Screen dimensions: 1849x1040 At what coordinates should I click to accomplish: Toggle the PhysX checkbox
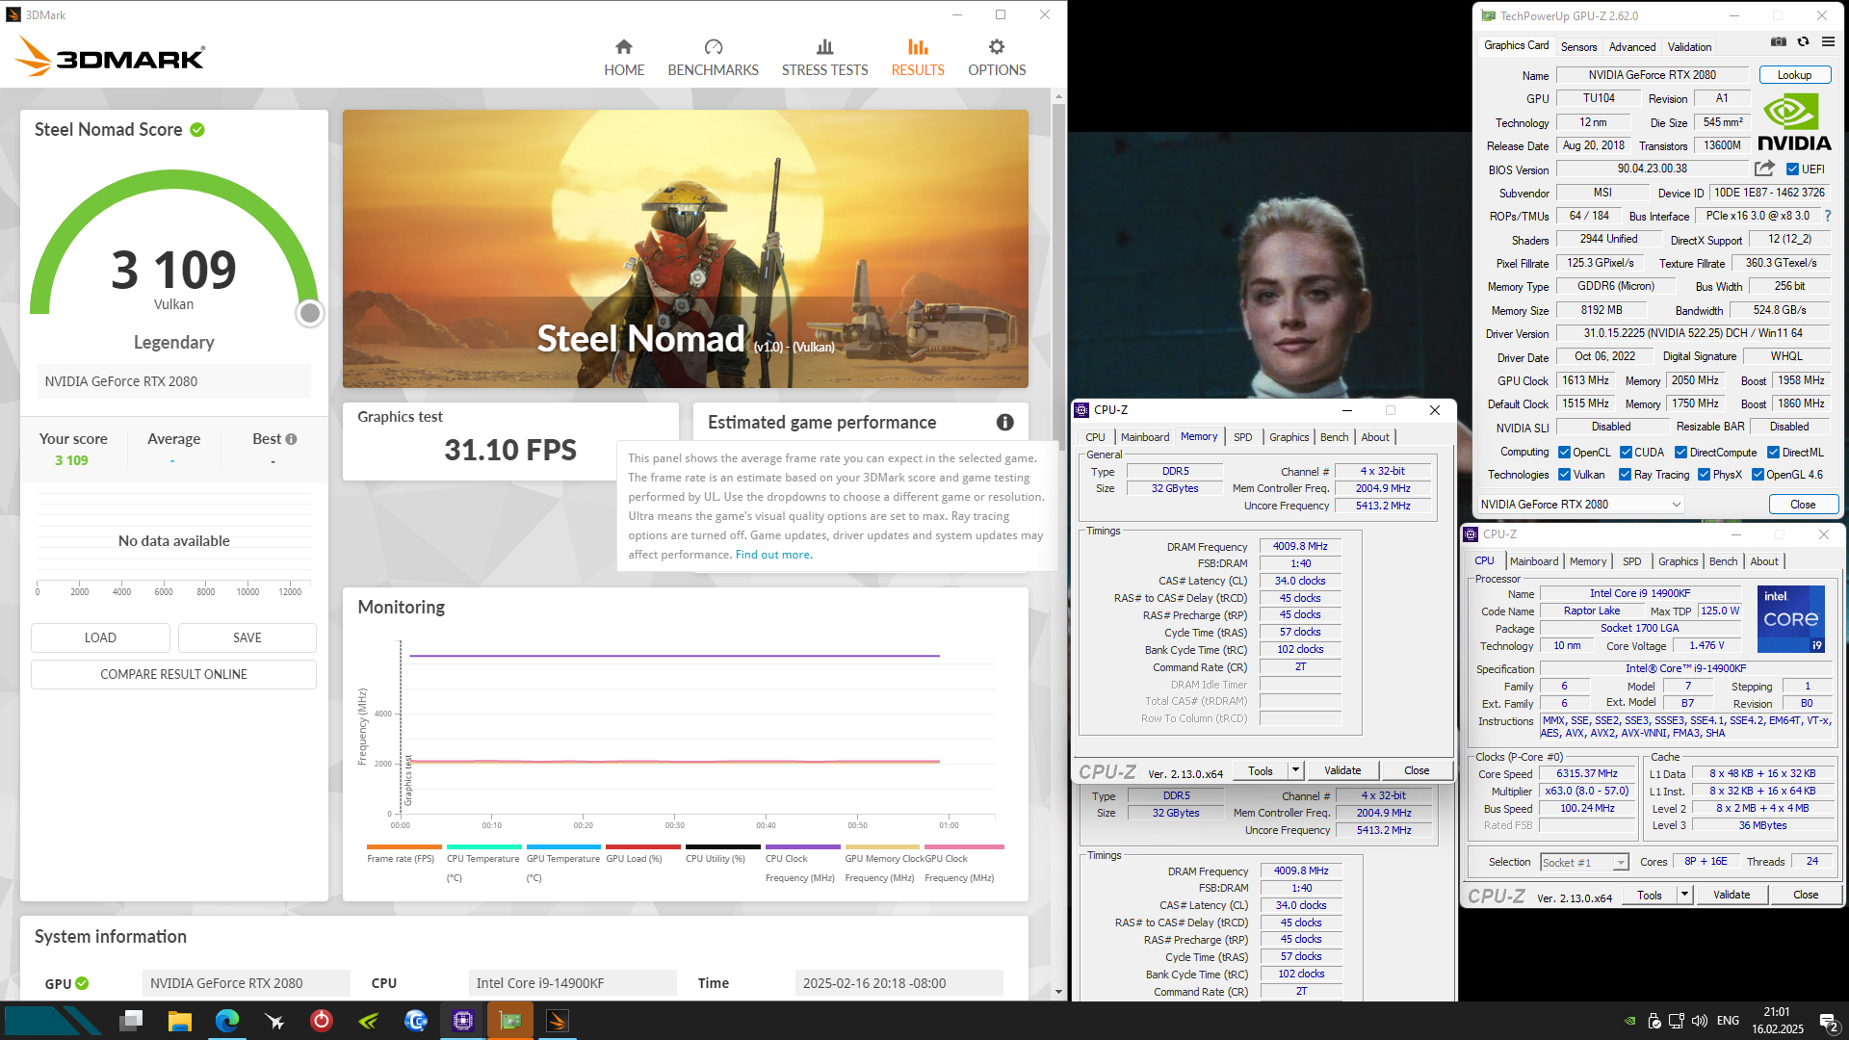(x=1704, y=475)
